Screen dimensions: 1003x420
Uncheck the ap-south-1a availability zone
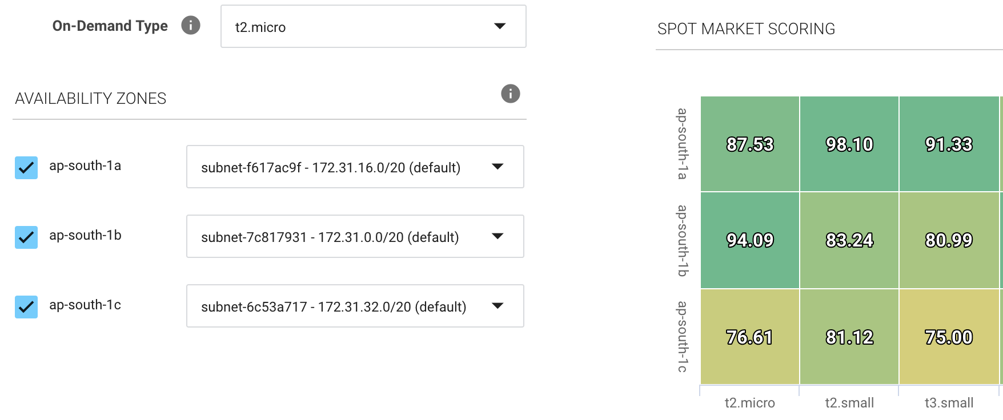coord(26,167)
